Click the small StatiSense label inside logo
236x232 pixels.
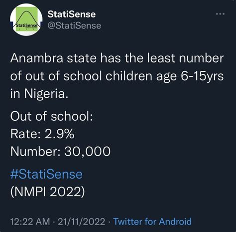26,25
